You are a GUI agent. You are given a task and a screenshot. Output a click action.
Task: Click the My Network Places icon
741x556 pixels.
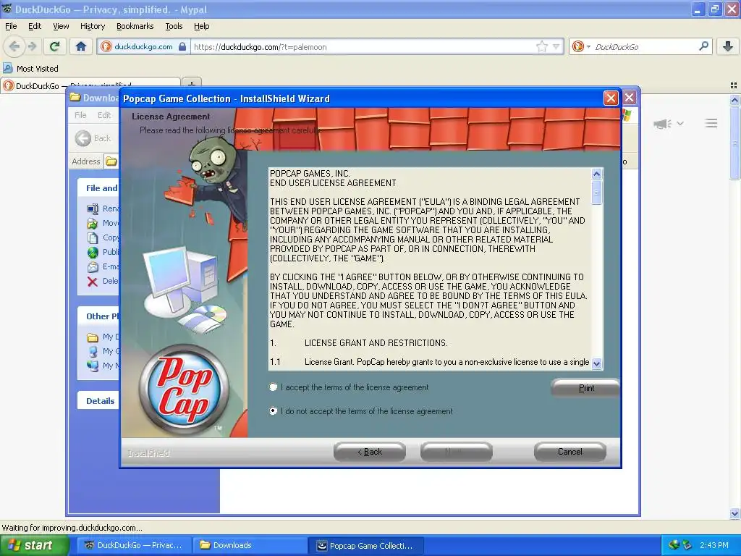coord(93,366)
